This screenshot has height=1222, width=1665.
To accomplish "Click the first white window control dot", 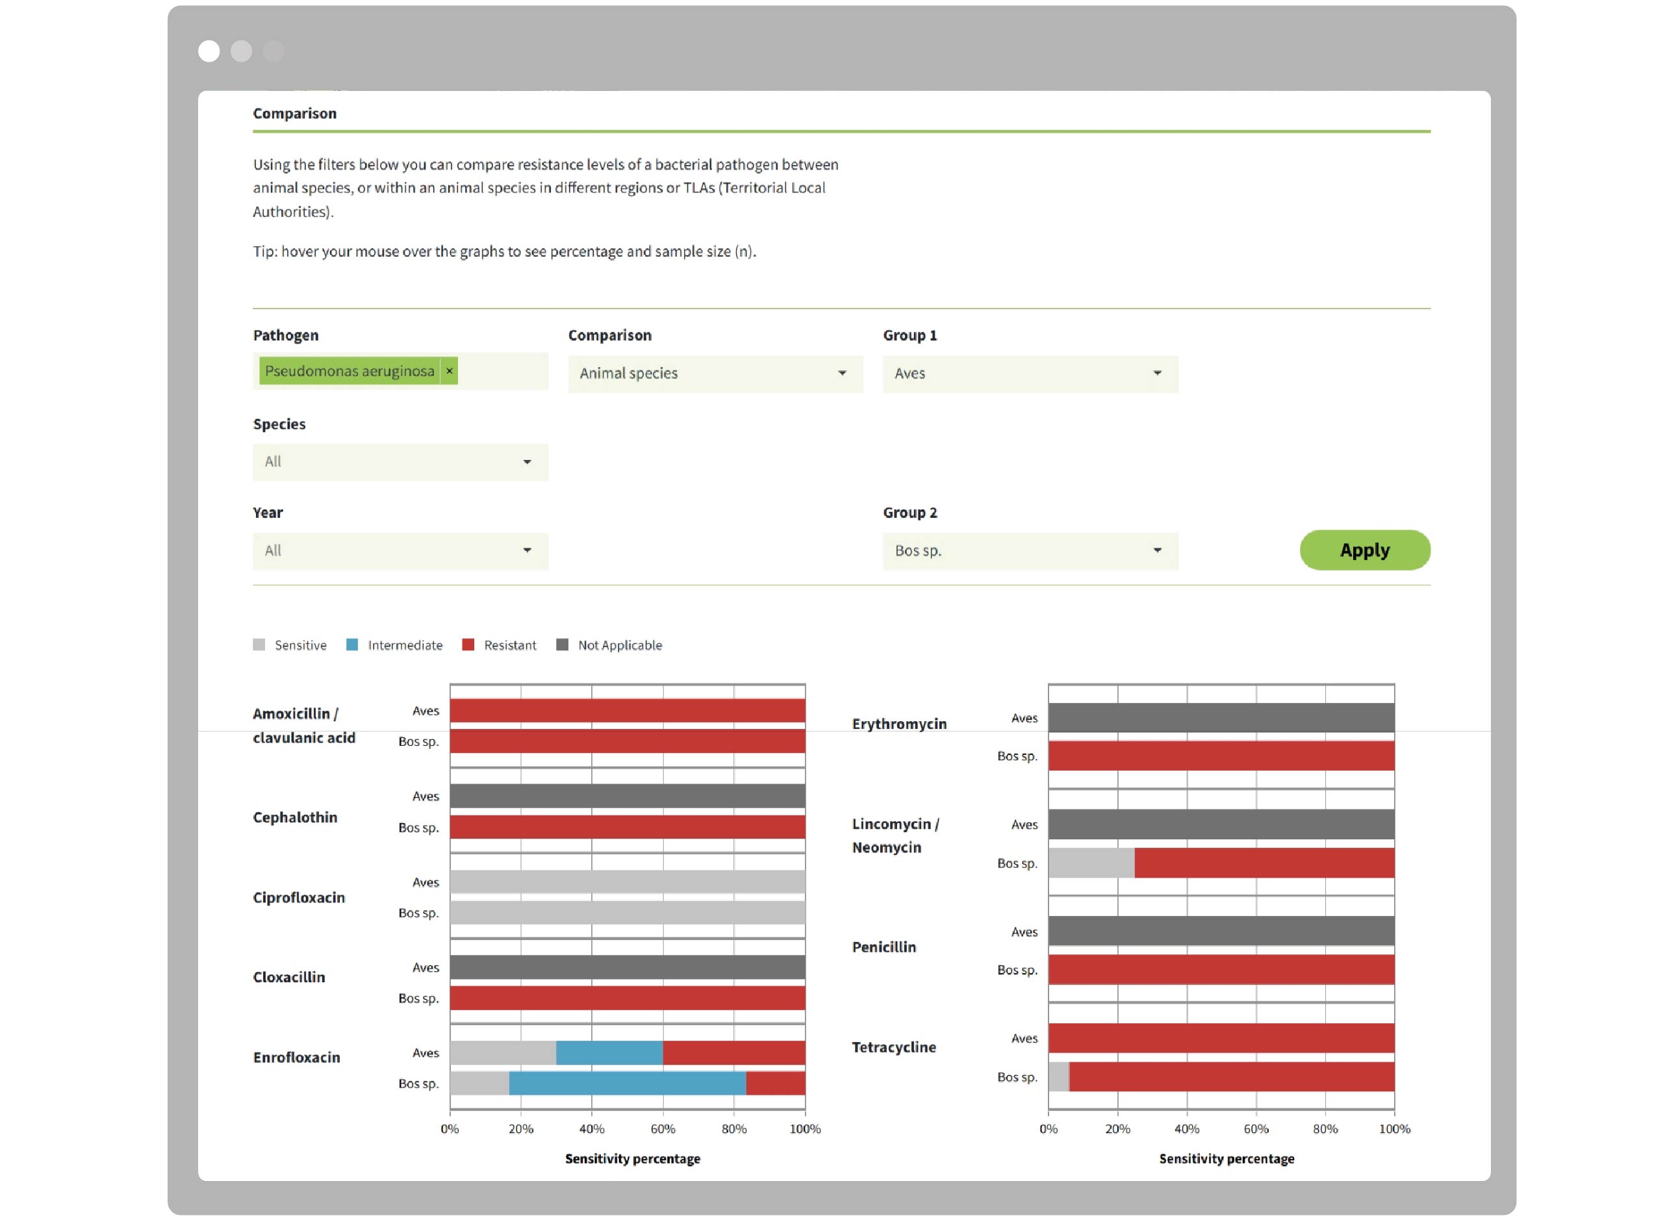I will coord(209,51).
